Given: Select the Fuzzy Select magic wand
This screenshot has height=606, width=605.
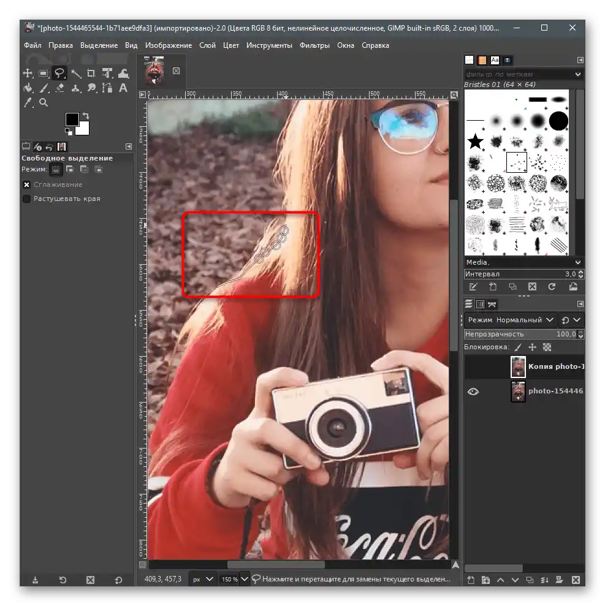Looking at the screenshot, I should (75, 73).
